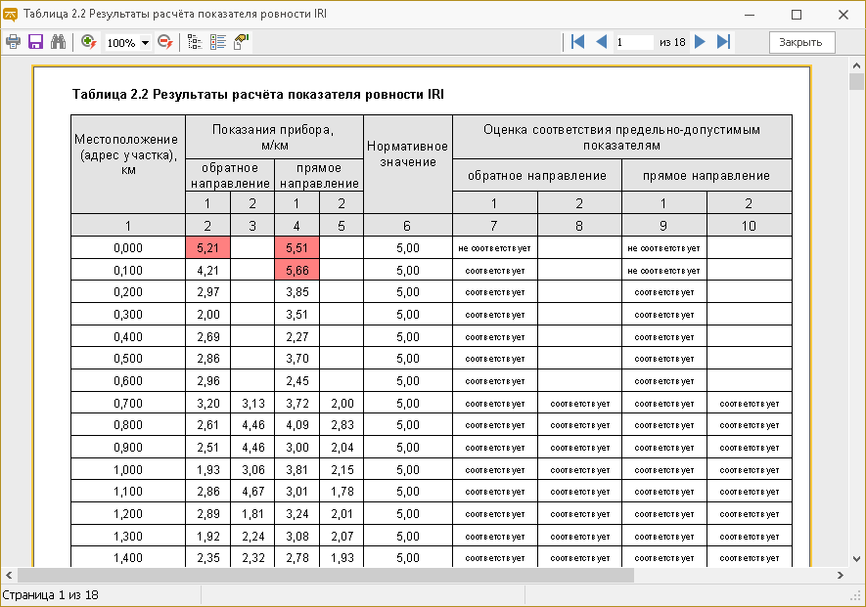Image resolution: width=866 pixels, height=607 pixels.
Task: Click the value 3,85
Action: pyautogui.click(x=296, y=292)
